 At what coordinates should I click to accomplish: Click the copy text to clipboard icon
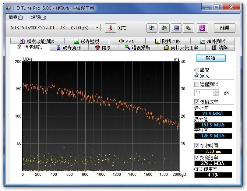(x=152, y=28)
